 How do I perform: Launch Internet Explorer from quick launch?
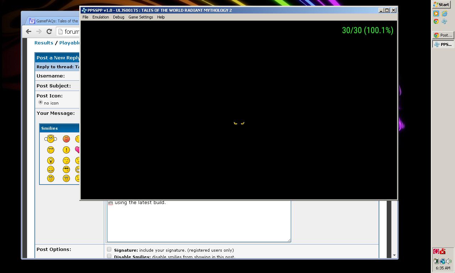pos(444,14)
